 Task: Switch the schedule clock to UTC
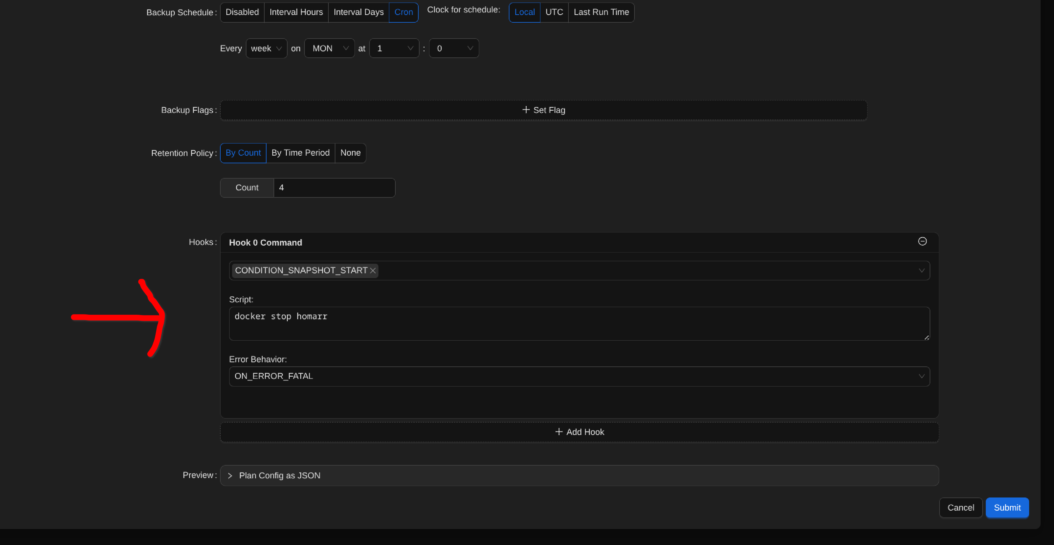click(x=554, y=12)
